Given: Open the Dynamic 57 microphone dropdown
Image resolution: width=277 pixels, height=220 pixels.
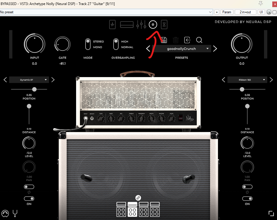Looking at the screenshot, I should (29, 80).
